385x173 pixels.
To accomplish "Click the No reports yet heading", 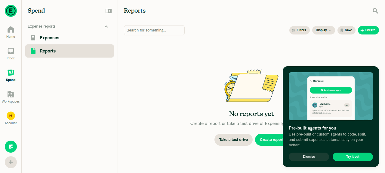I will pyautogui.click(x=251, y=114).
